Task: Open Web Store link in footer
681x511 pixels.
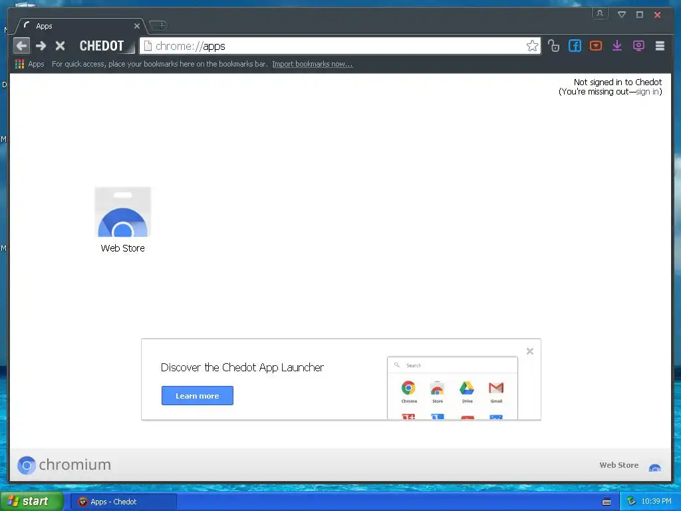Action: pos(619,465)
